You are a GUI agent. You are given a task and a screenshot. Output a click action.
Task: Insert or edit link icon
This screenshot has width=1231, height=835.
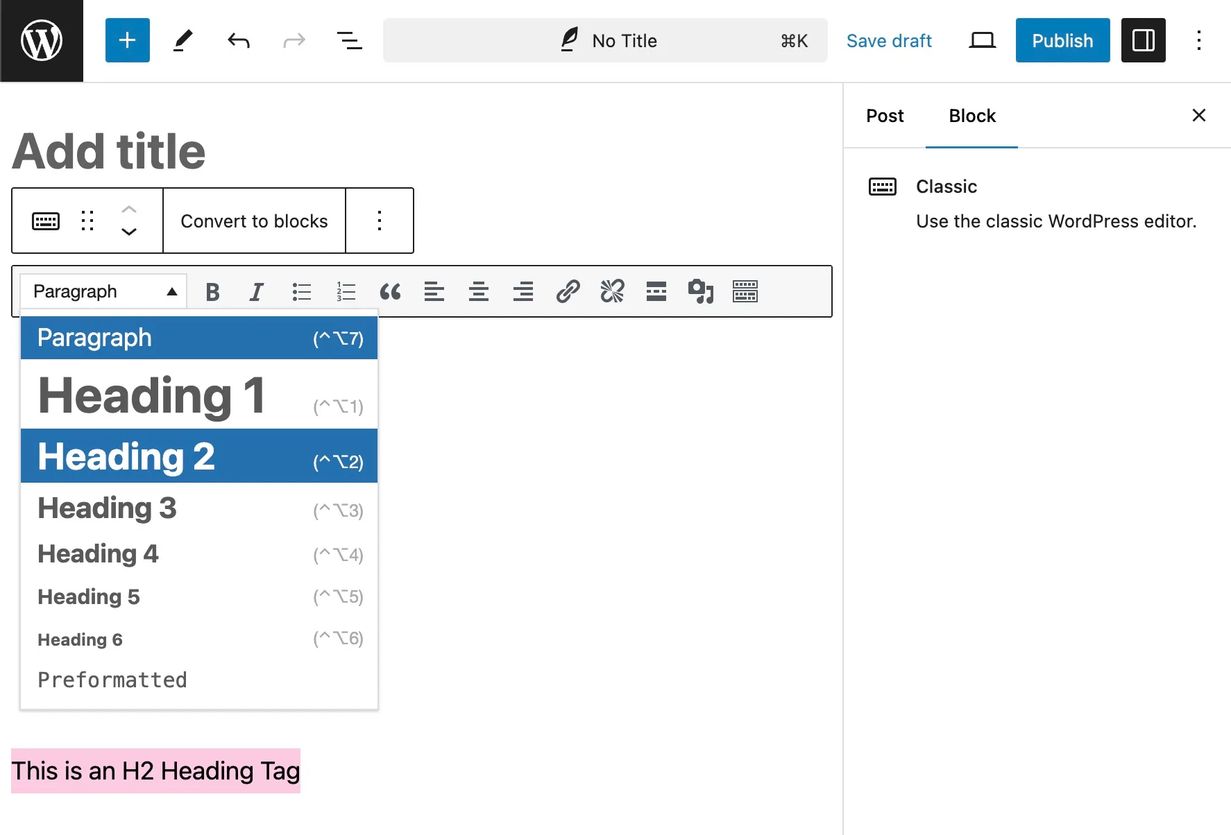click(x=568, y=292)
